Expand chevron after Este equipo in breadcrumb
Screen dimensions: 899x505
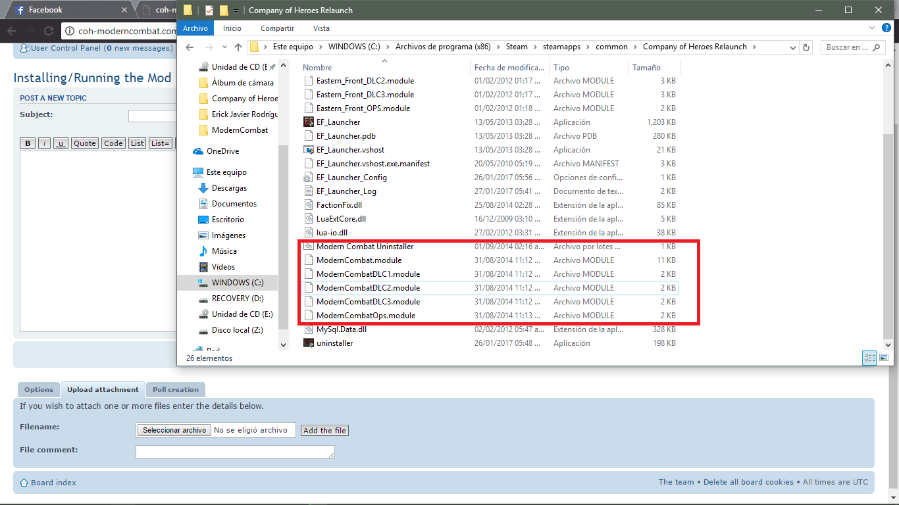pos(321,47)
